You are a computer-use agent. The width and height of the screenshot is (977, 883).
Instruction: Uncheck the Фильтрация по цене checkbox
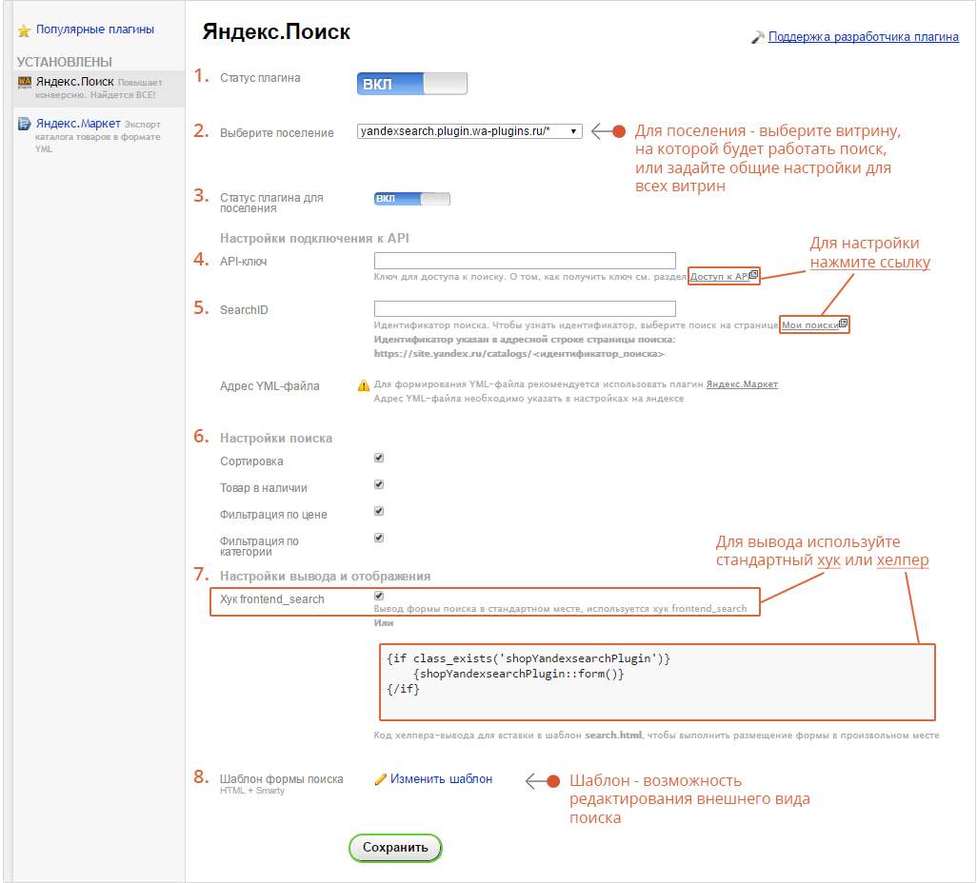click(379, 511)
